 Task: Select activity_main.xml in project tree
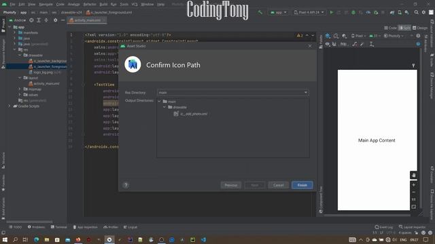(44, 83)
